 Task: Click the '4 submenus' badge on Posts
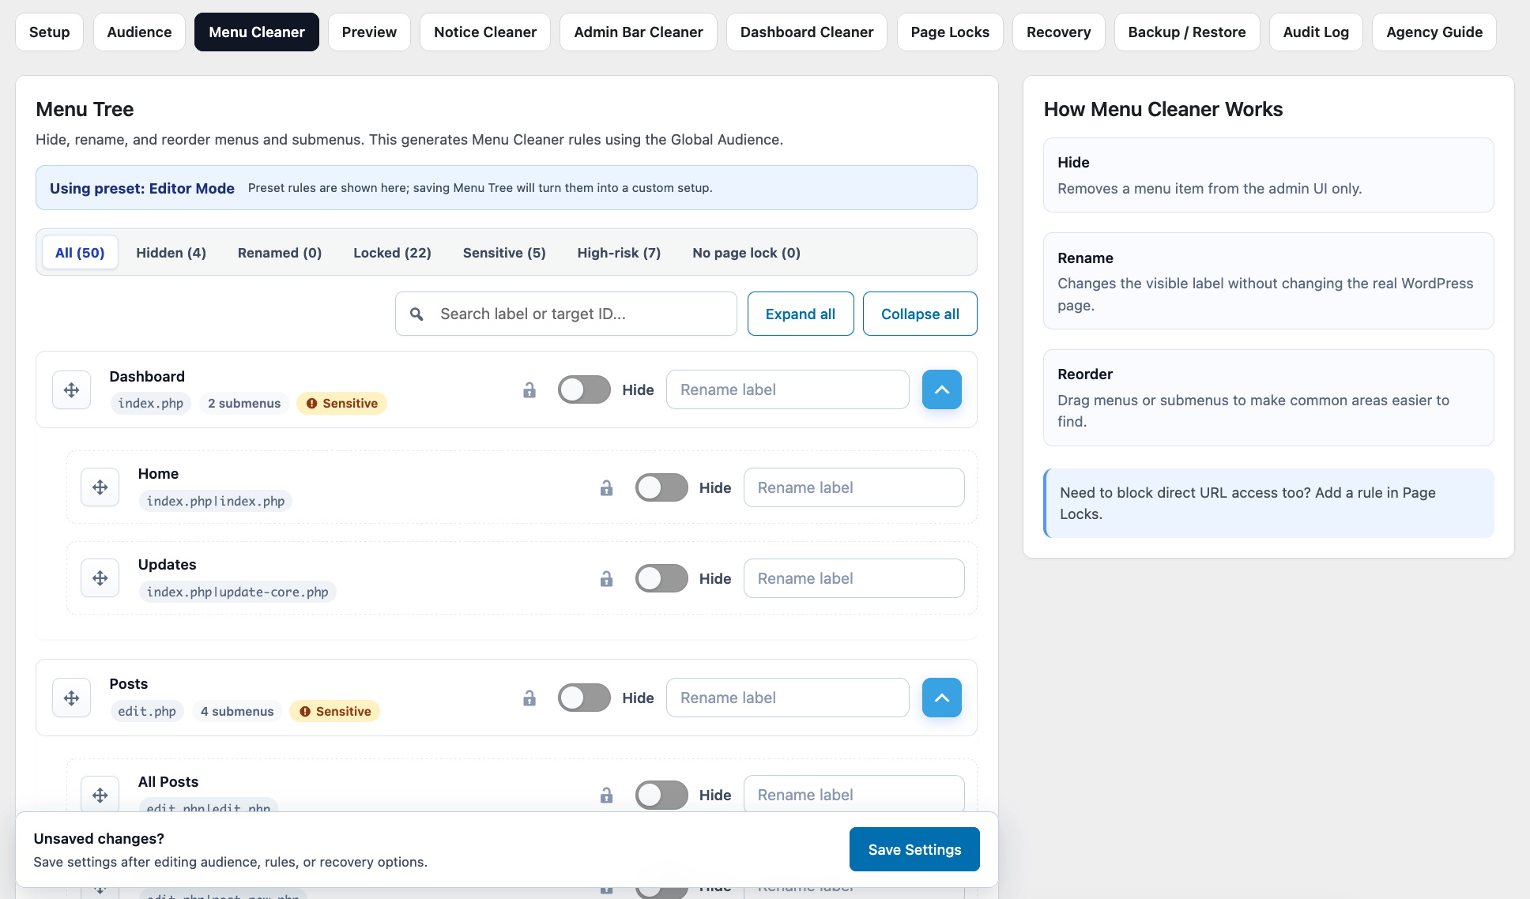click(237, 712)
